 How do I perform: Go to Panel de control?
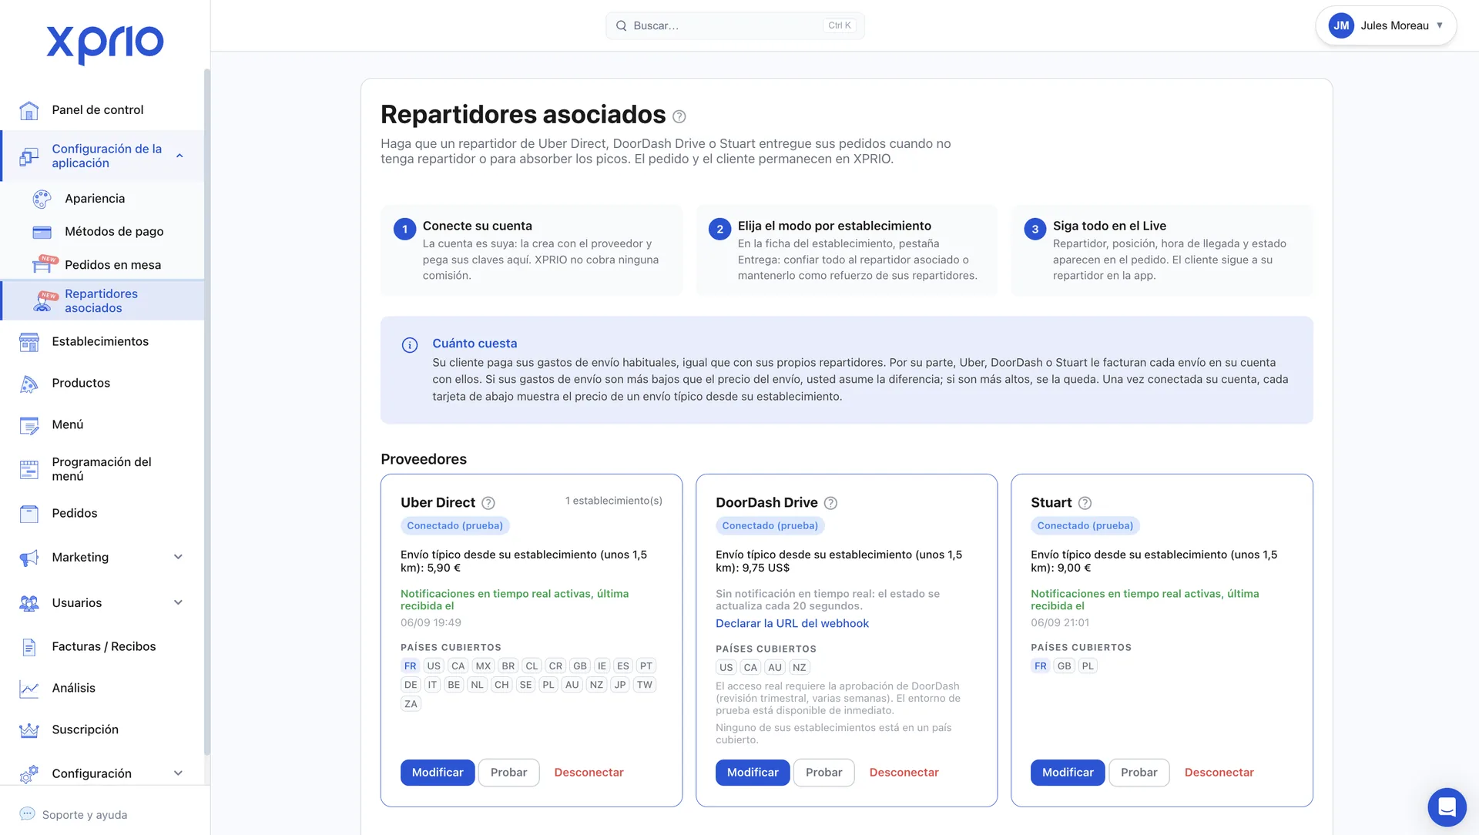coord(103,110)
